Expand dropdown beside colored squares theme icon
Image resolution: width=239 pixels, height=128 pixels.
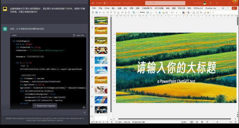186,13
